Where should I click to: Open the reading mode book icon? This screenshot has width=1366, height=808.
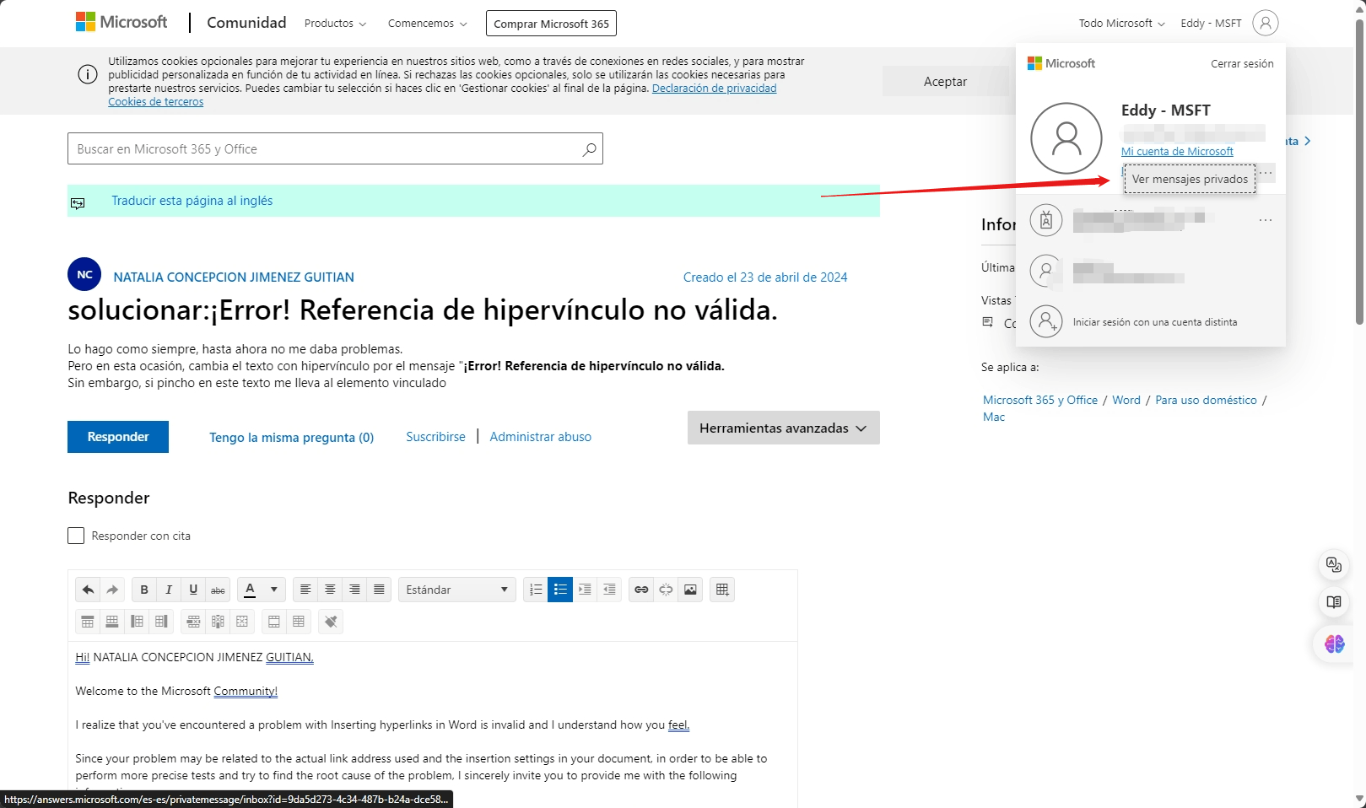point(1334,602)
